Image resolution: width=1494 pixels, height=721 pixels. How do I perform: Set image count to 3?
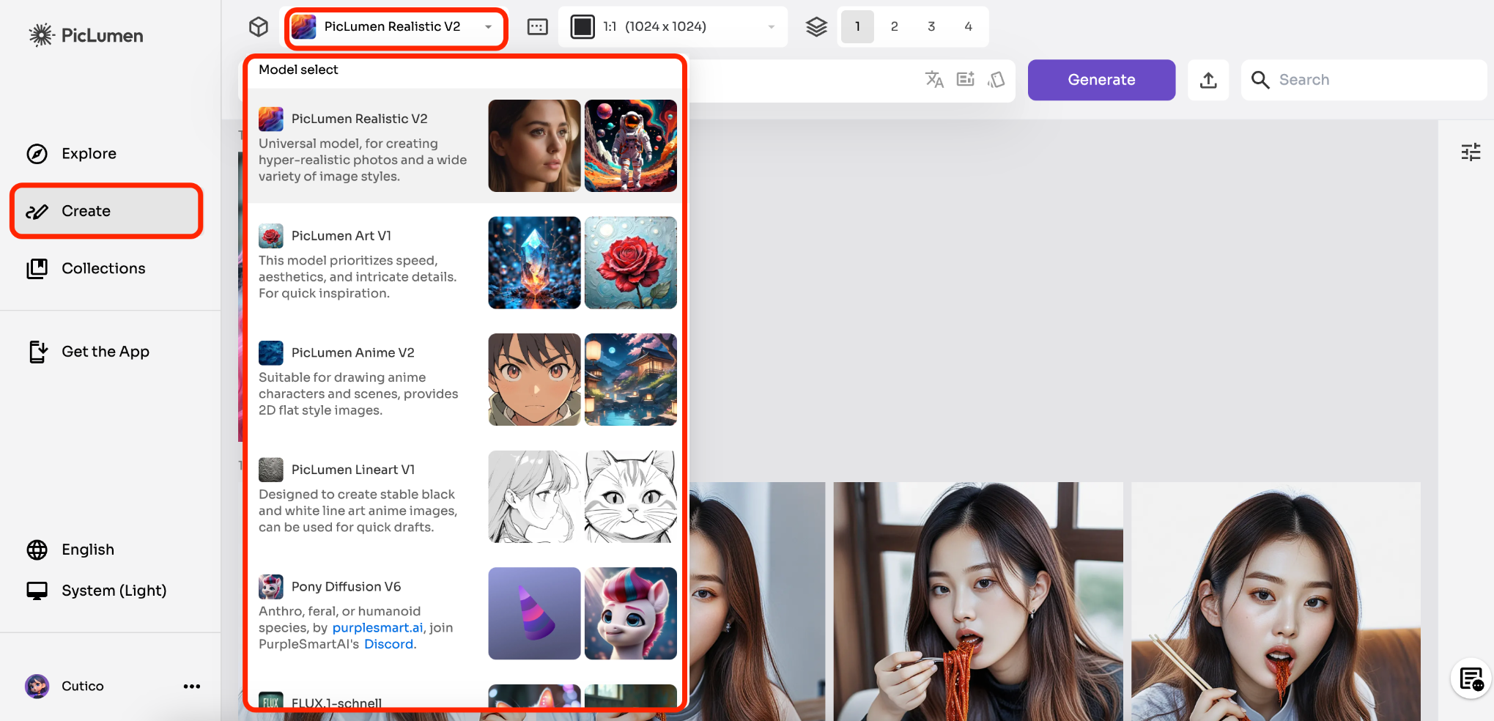pyautogui.click(x=931, y=27)
